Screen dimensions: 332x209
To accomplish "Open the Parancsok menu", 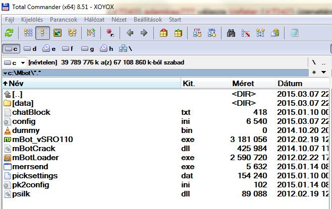I will point(64,20).
